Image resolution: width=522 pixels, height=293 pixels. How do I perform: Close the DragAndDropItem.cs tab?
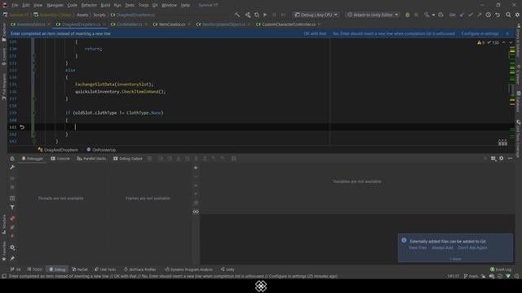click(104, 24)
